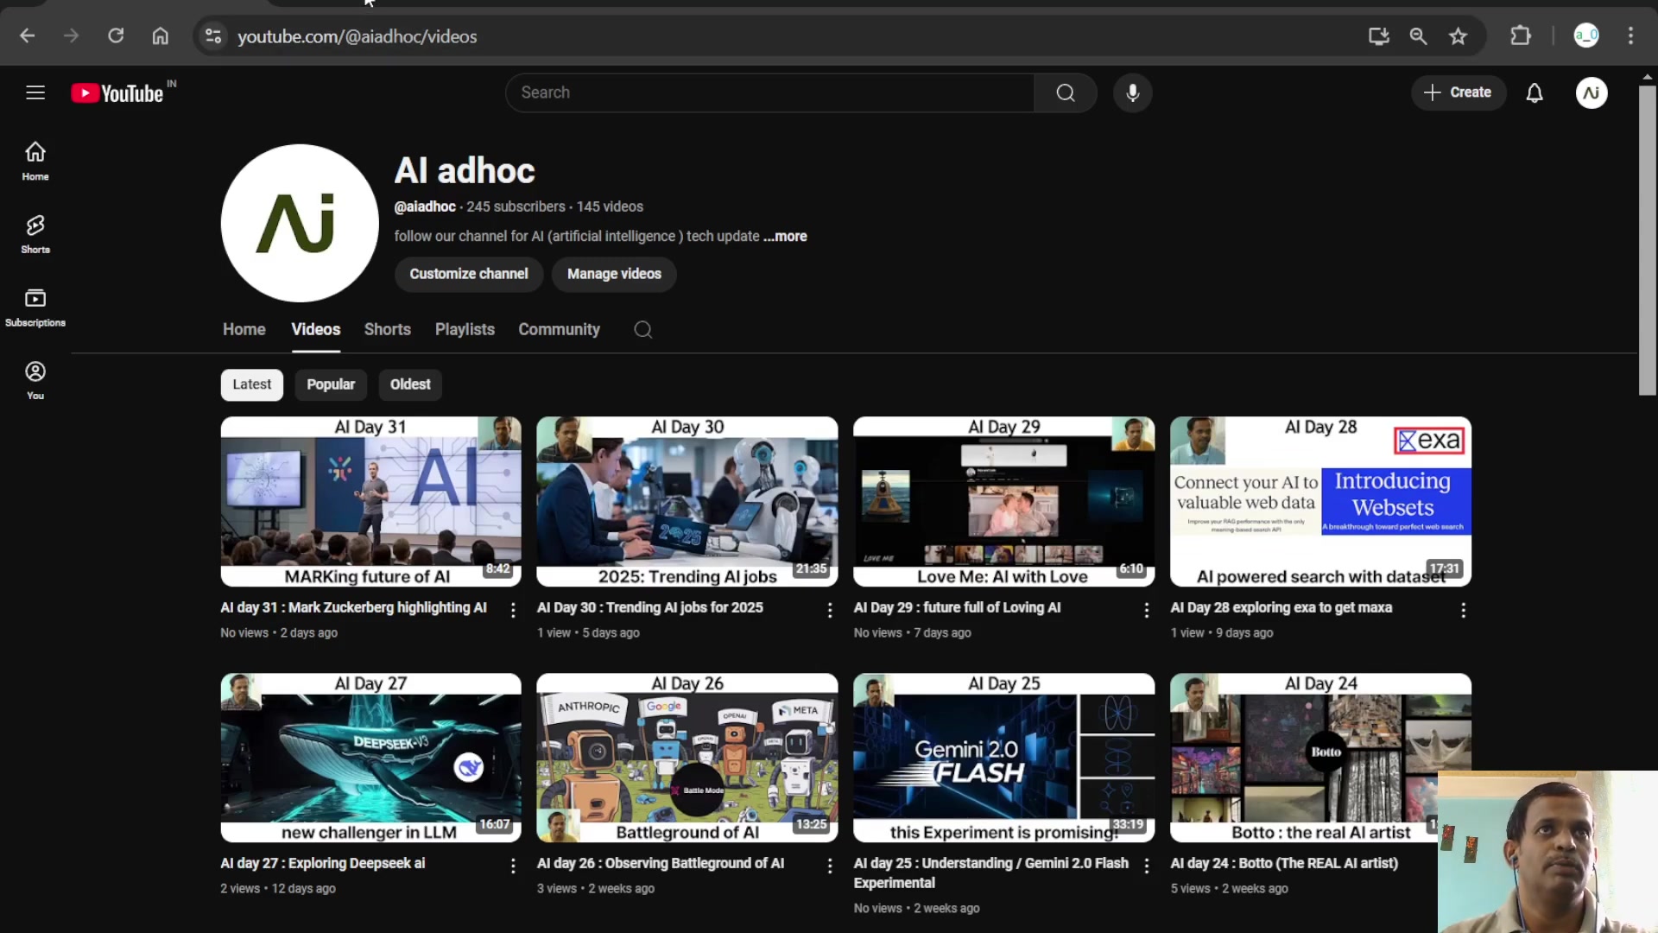Open title AI day 27 : Exploring Deepseek ai

323,864
